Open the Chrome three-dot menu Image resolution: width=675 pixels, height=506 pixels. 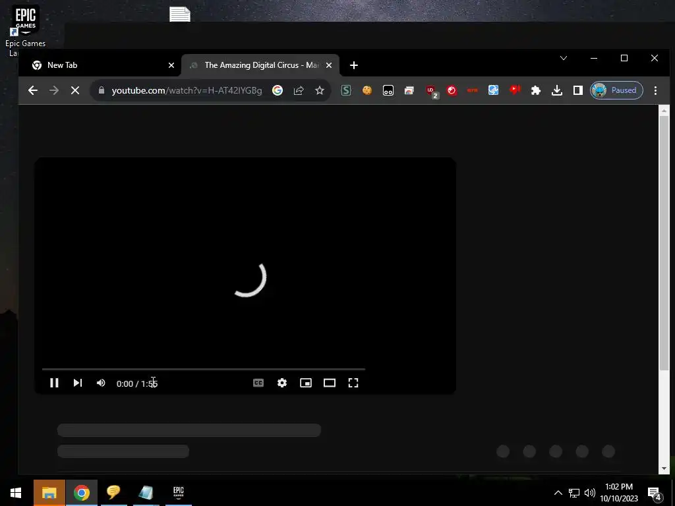pos(655,90)
